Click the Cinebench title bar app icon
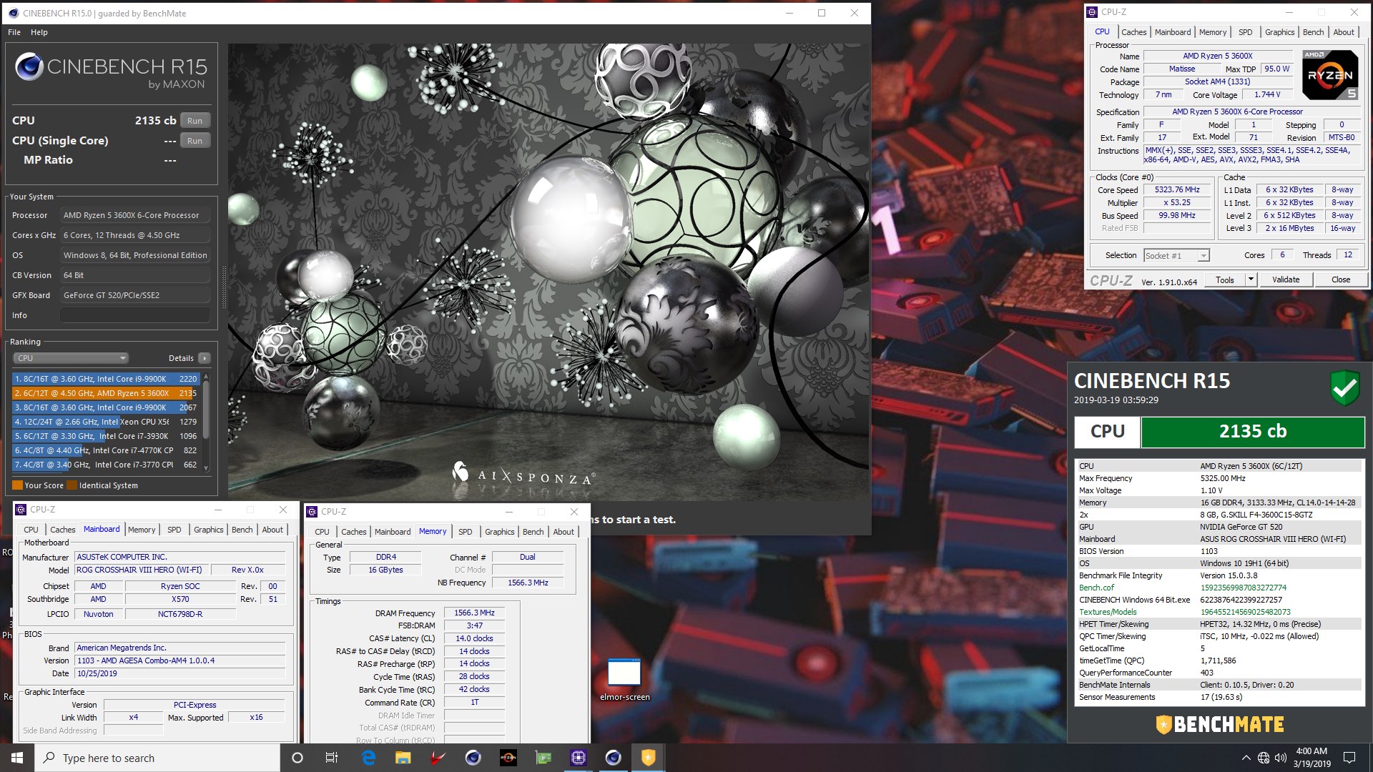 [13, 13]
